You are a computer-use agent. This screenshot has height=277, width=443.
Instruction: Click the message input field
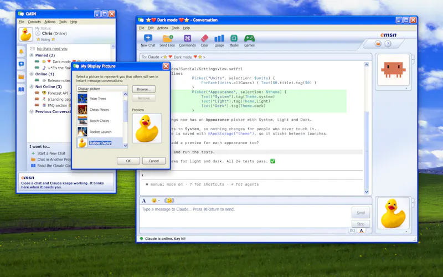click(245, 216)
